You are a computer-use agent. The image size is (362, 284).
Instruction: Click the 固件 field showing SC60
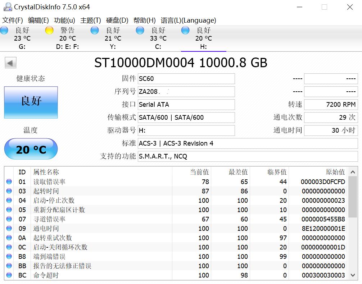[x=186, y=79]
